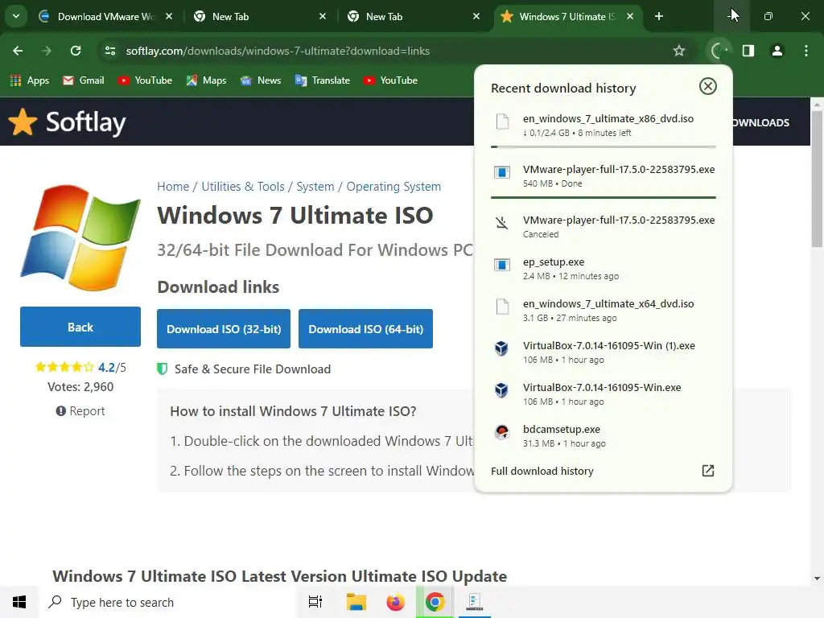The width and height of the screenshot is (824, 618).
Task: Open the Operating System breadcrumb link
Action: point(393,187)
